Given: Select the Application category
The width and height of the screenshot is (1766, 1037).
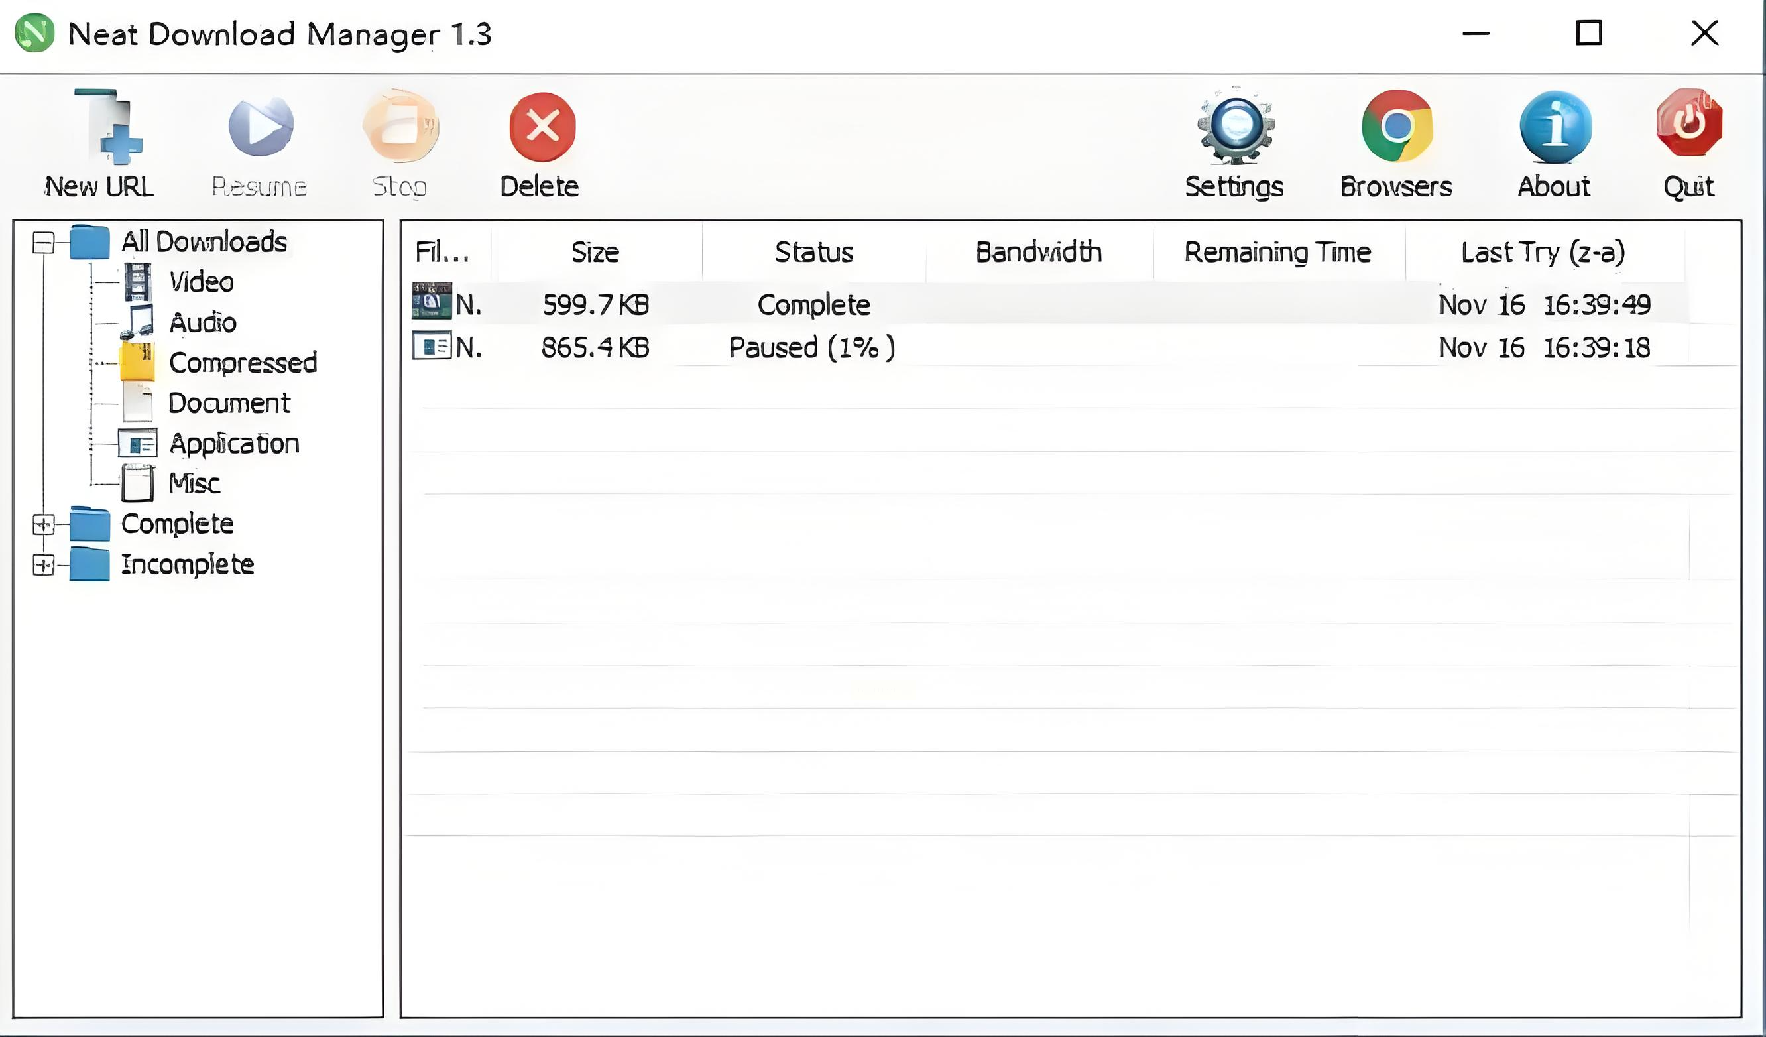Looking at the screenshot, I should 234,444.
